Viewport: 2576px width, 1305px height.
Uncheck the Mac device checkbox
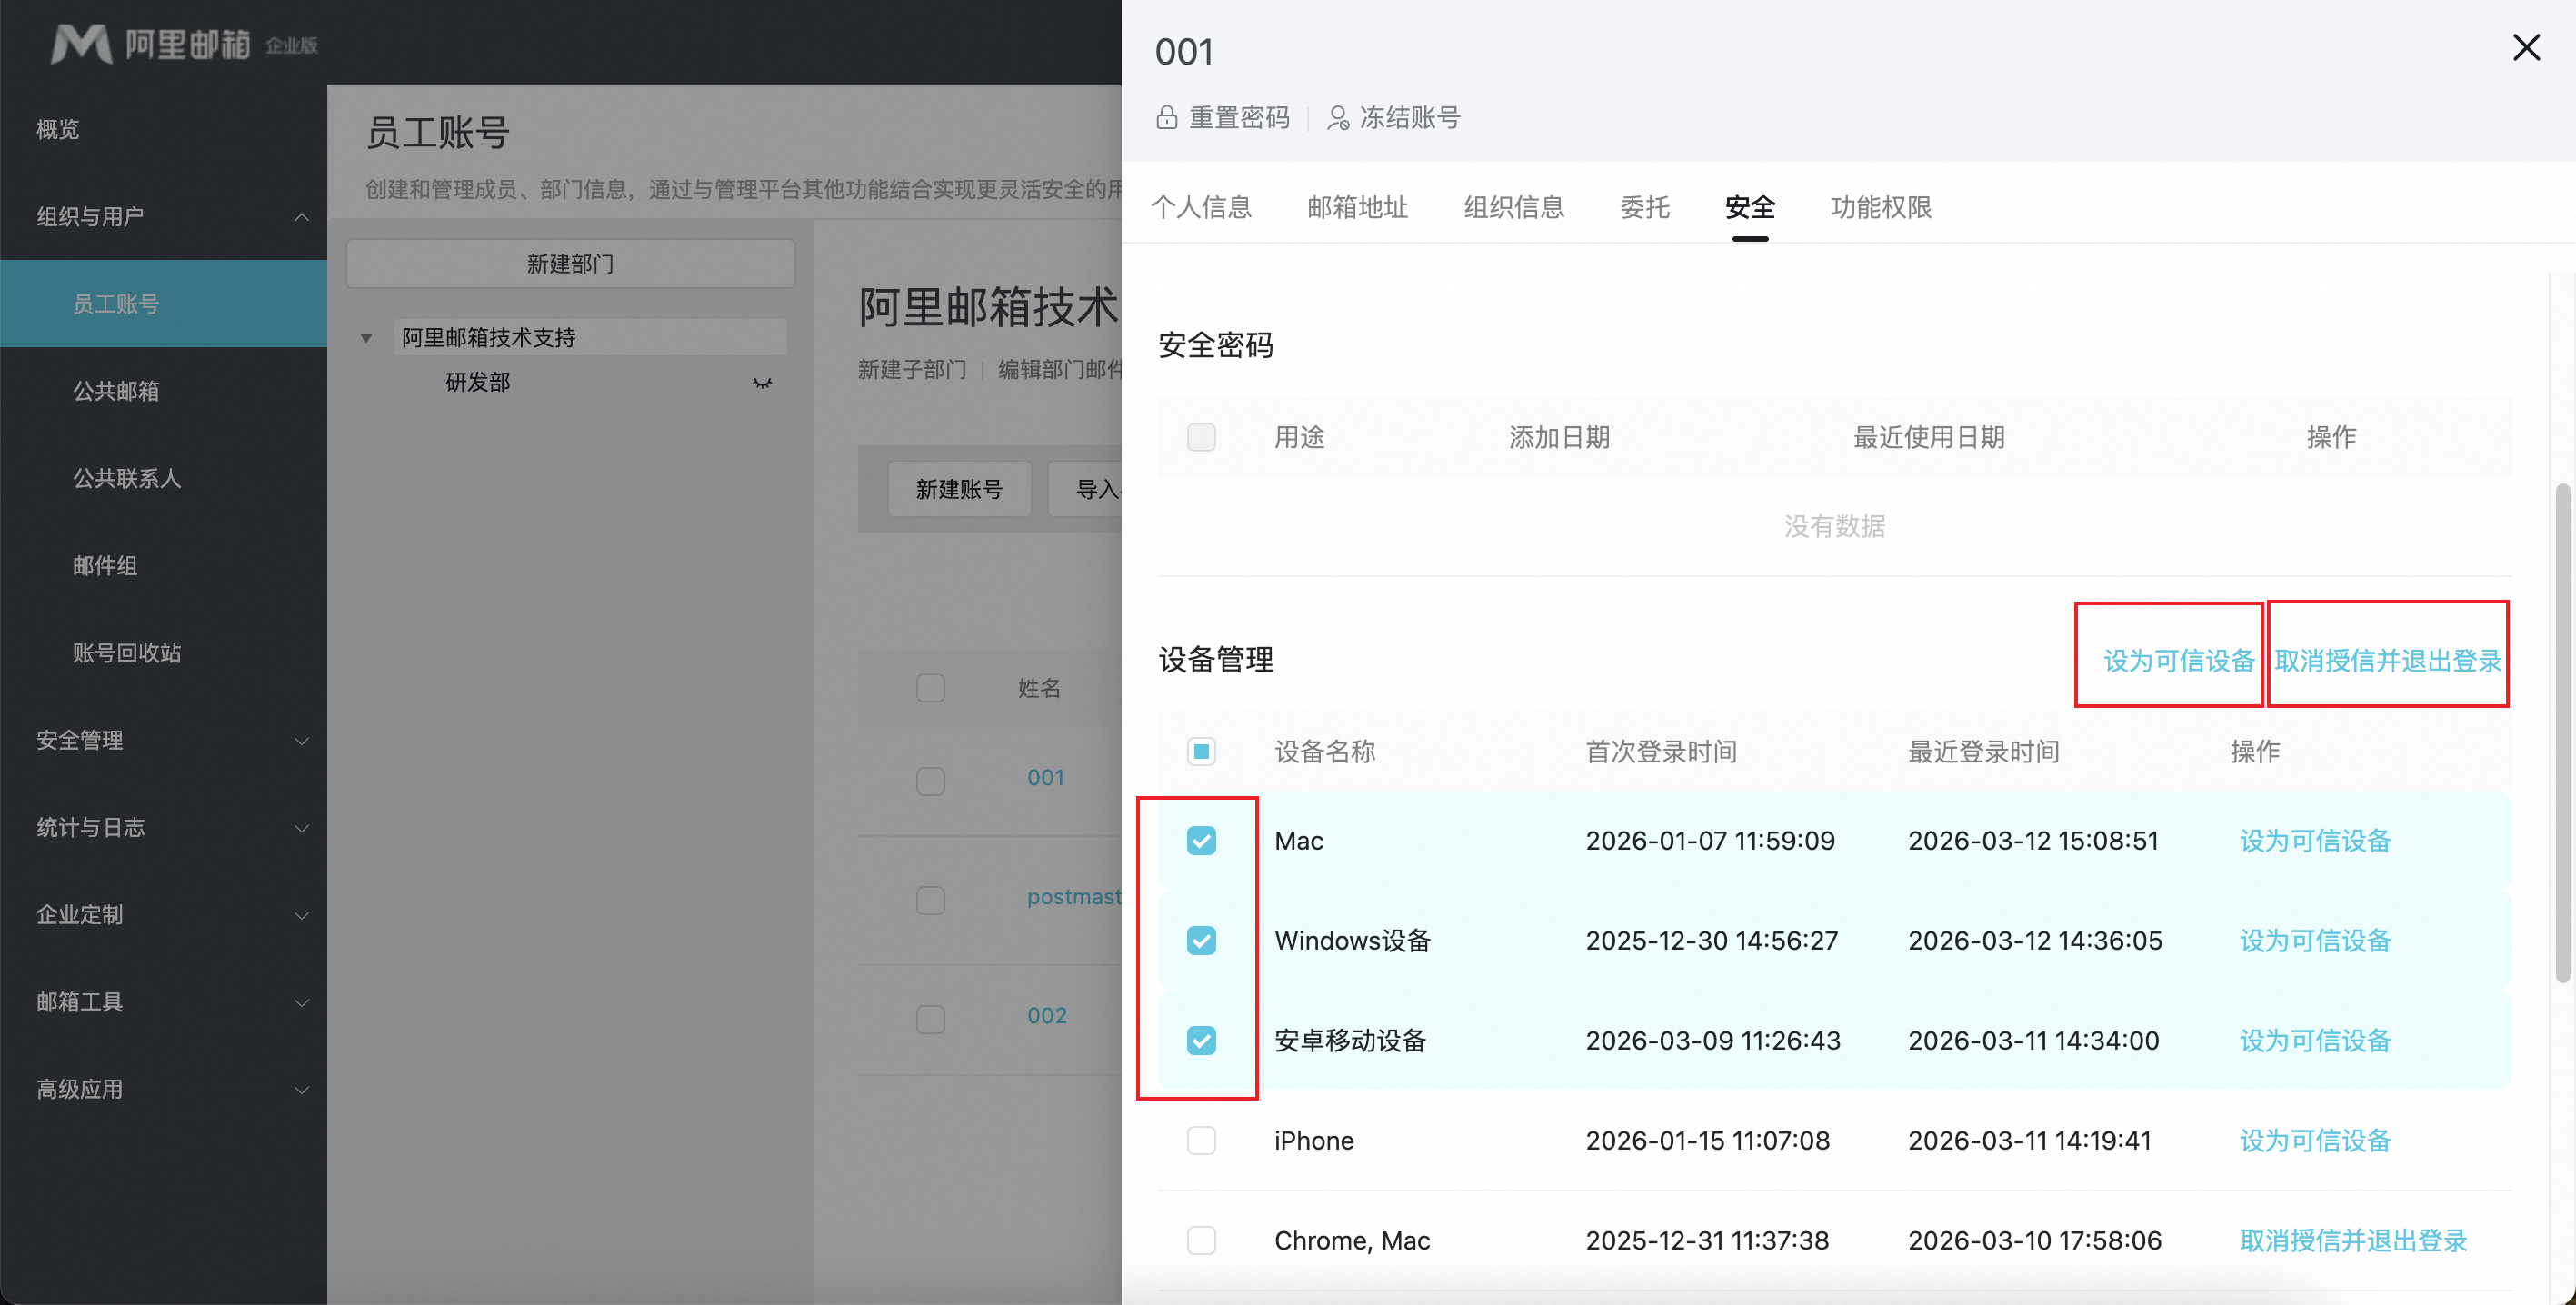click(x=1201, y=841)
